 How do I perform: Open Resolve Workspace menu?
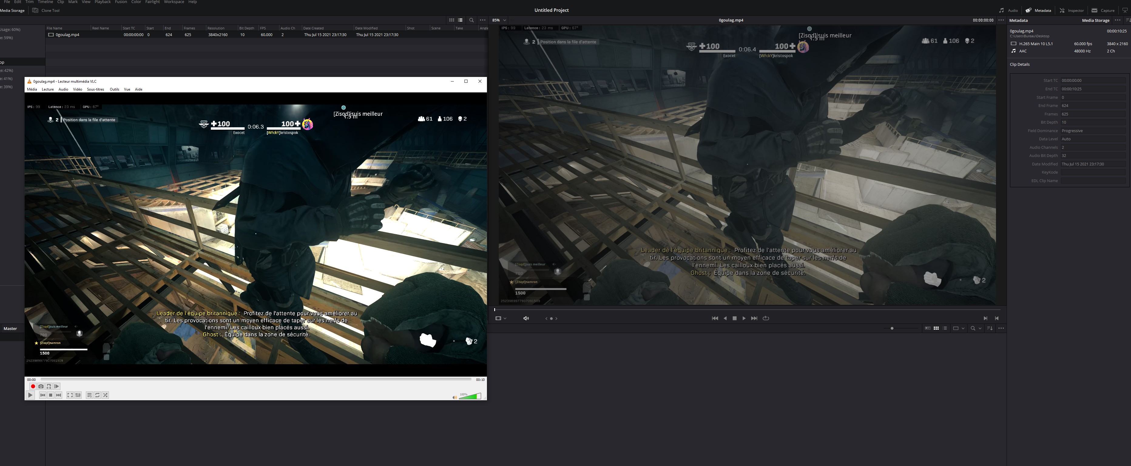click(x=174, y=2)
